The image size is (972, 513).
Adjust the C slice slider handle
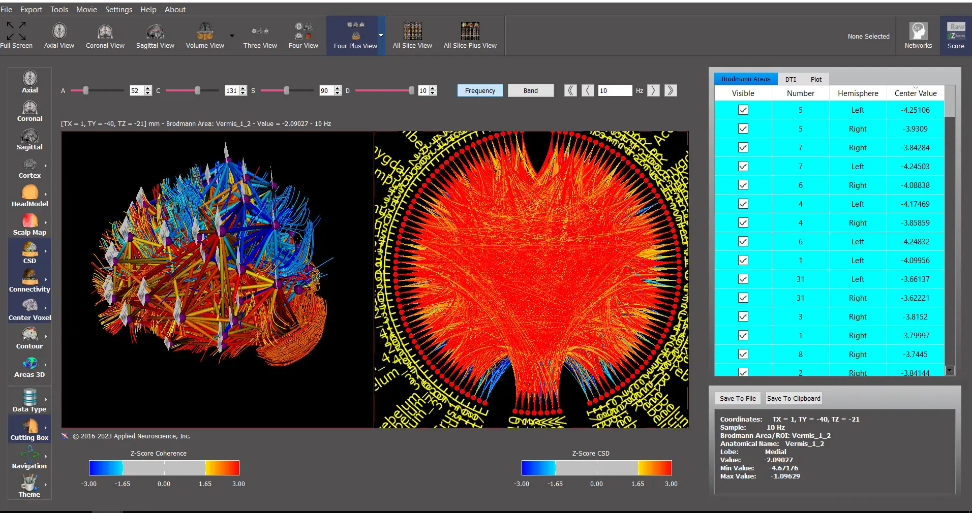tap(198, 90)
